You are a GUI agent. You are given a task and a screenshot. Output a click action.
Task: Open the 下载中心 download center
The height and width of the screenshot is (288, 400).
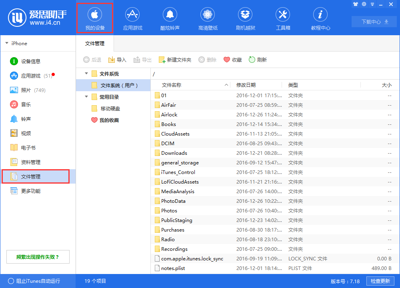374,22
